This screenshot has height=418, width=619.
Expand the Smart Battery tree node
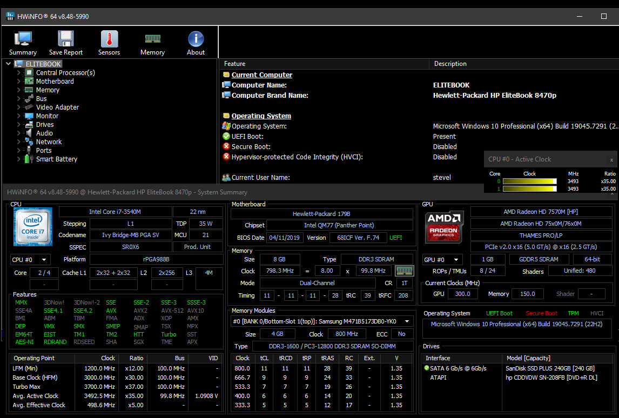coord(18,159)
